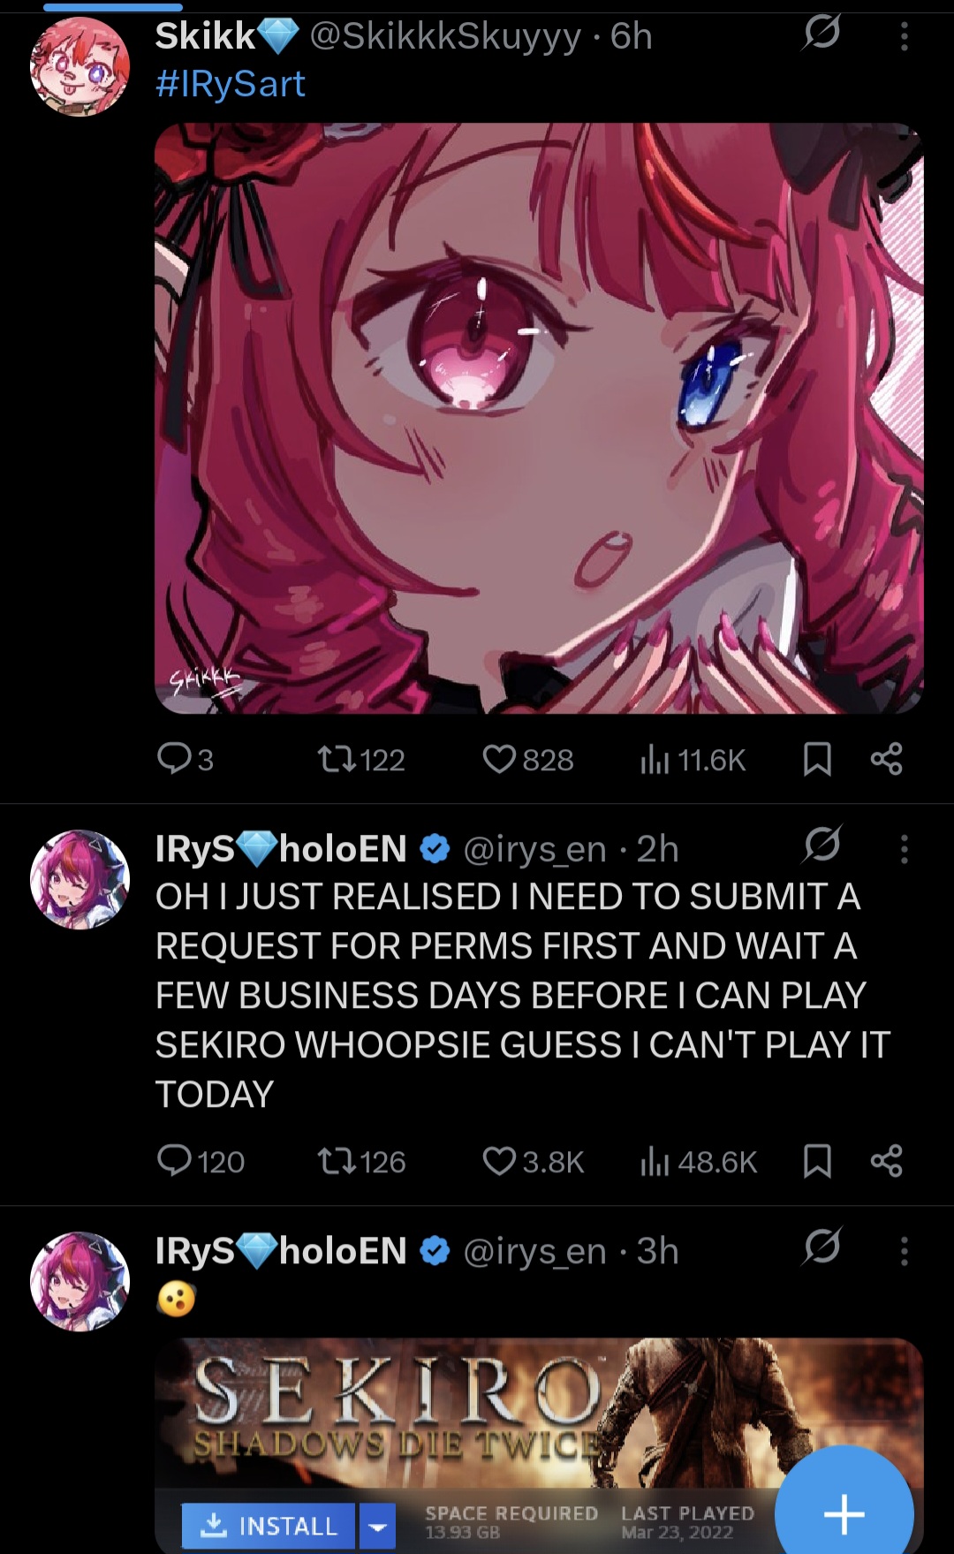Like IRyS's Sekiro permissions tweet
Viewport: 954px width, 1554px height.
click(x=534, y=1161)
